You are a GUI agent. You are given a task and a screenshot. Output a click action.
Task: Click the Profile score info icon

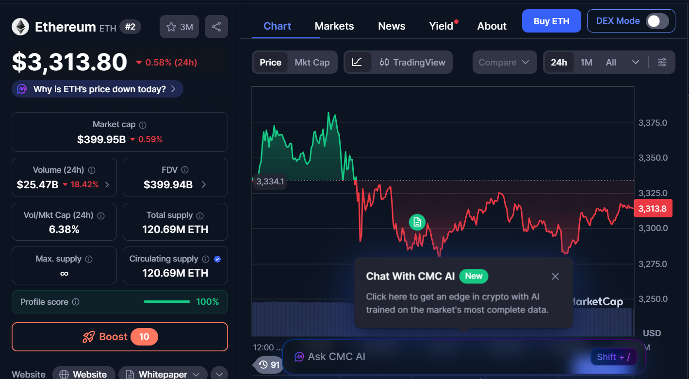click(76, 302)
